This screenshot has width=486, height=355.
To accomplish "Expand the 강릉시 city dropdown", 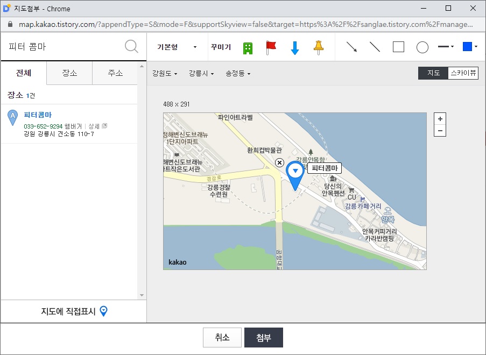I will 201,73.
